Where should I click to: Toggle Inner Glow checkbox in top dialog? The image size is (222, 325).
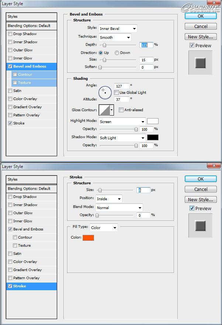coord(10,58)
